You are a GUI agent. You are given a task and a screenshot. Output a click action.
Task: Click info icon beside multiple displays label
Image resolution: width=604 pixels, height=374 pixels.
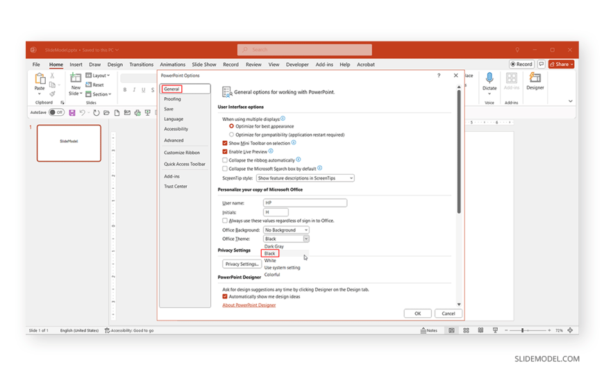[283, 119]
